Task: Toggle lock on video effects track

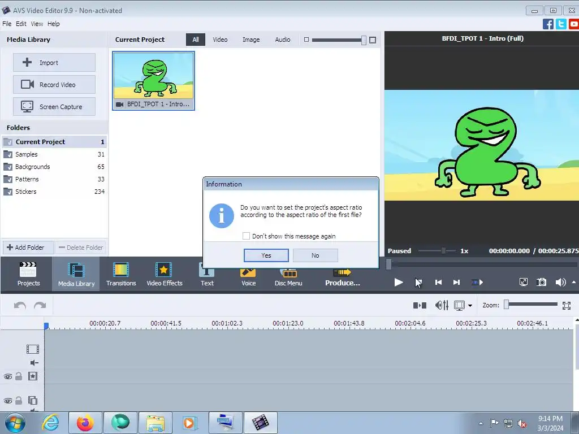Action: pyautogui.click(x=19, y=376)
